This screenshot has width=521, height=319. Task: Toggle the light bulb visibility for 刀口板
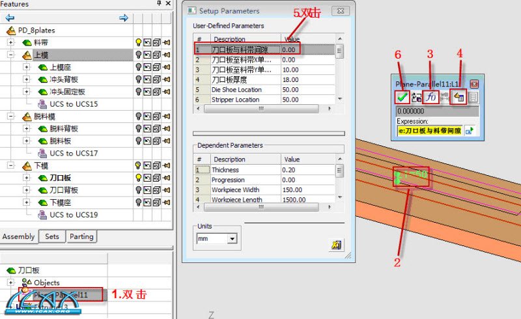tap(138, 178)
